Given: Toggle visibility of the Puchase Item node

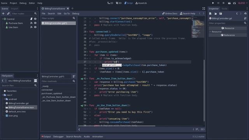Looking at the screenshot, I should coord(35,23).
